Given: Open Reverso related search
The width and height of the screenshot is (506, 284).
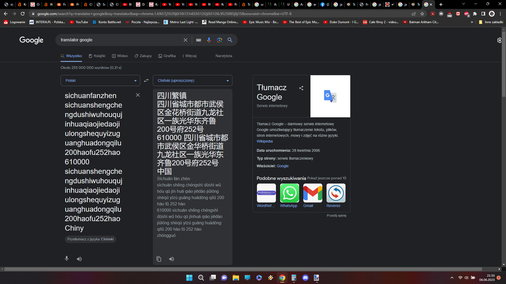Looking at the screenshot, I should pos(336,196).
